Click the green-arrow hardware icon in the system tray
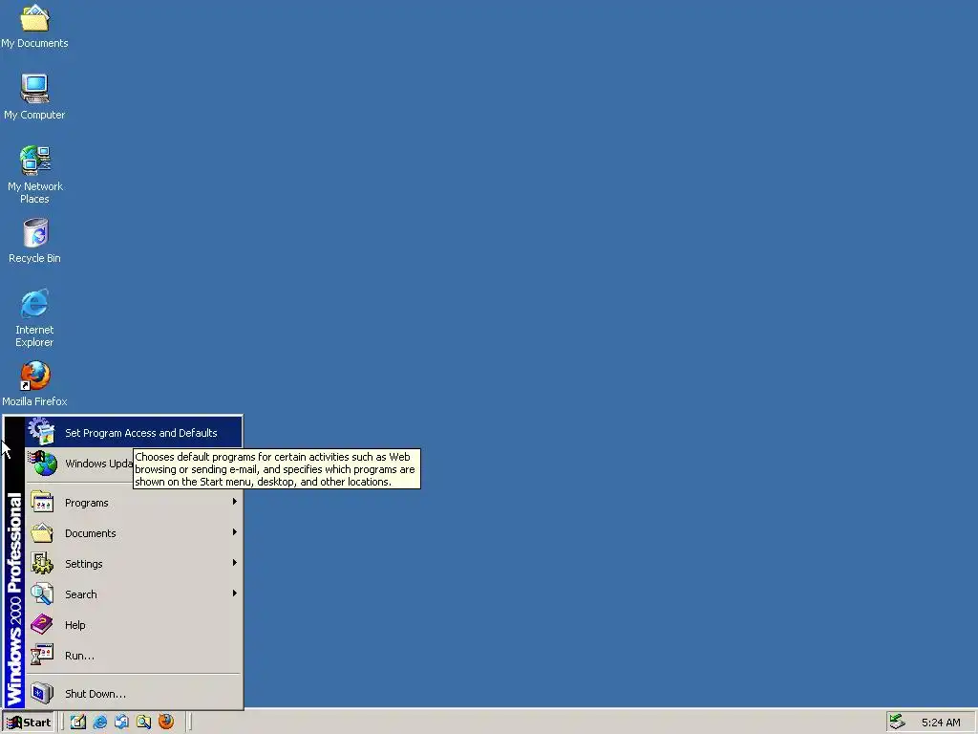Image resolution: width=978 pixels, height=734 pixels. point(897,723)
